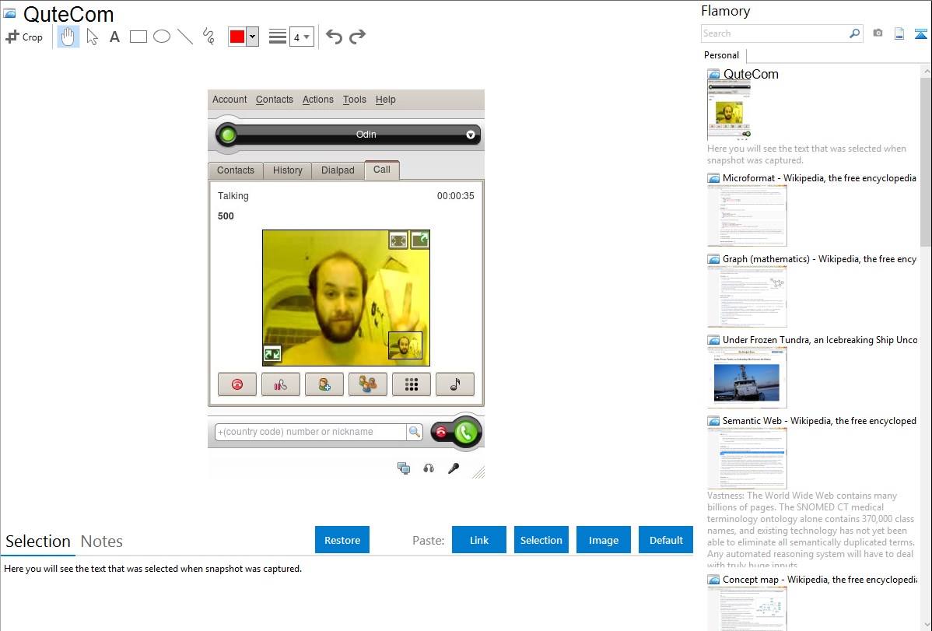Click the green call button
The width and height of the screenshot is (932, 631).
(x=466, y=433)
